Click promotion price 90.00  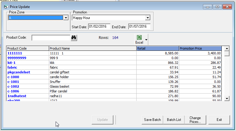point(217,96)
